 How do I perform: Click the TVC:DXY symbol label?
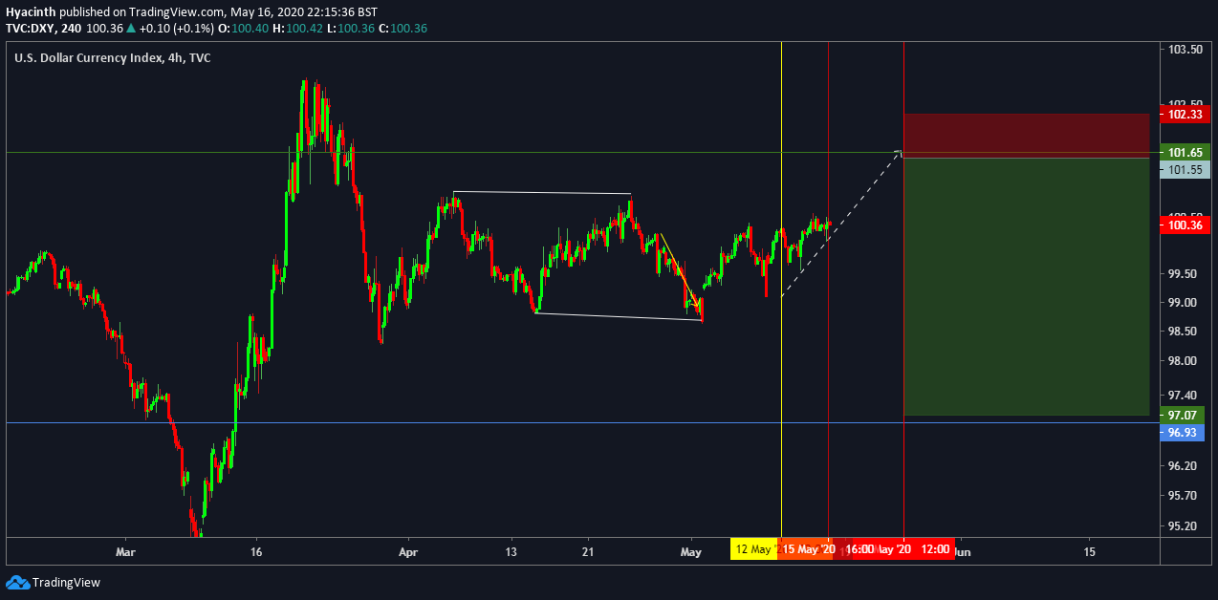tap(31, 29)
